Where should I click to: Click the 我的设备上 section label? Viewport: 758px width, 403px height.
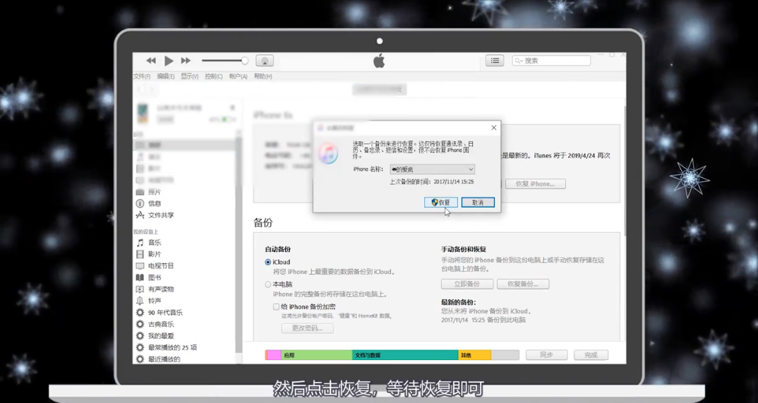click(x=145, y=232)
